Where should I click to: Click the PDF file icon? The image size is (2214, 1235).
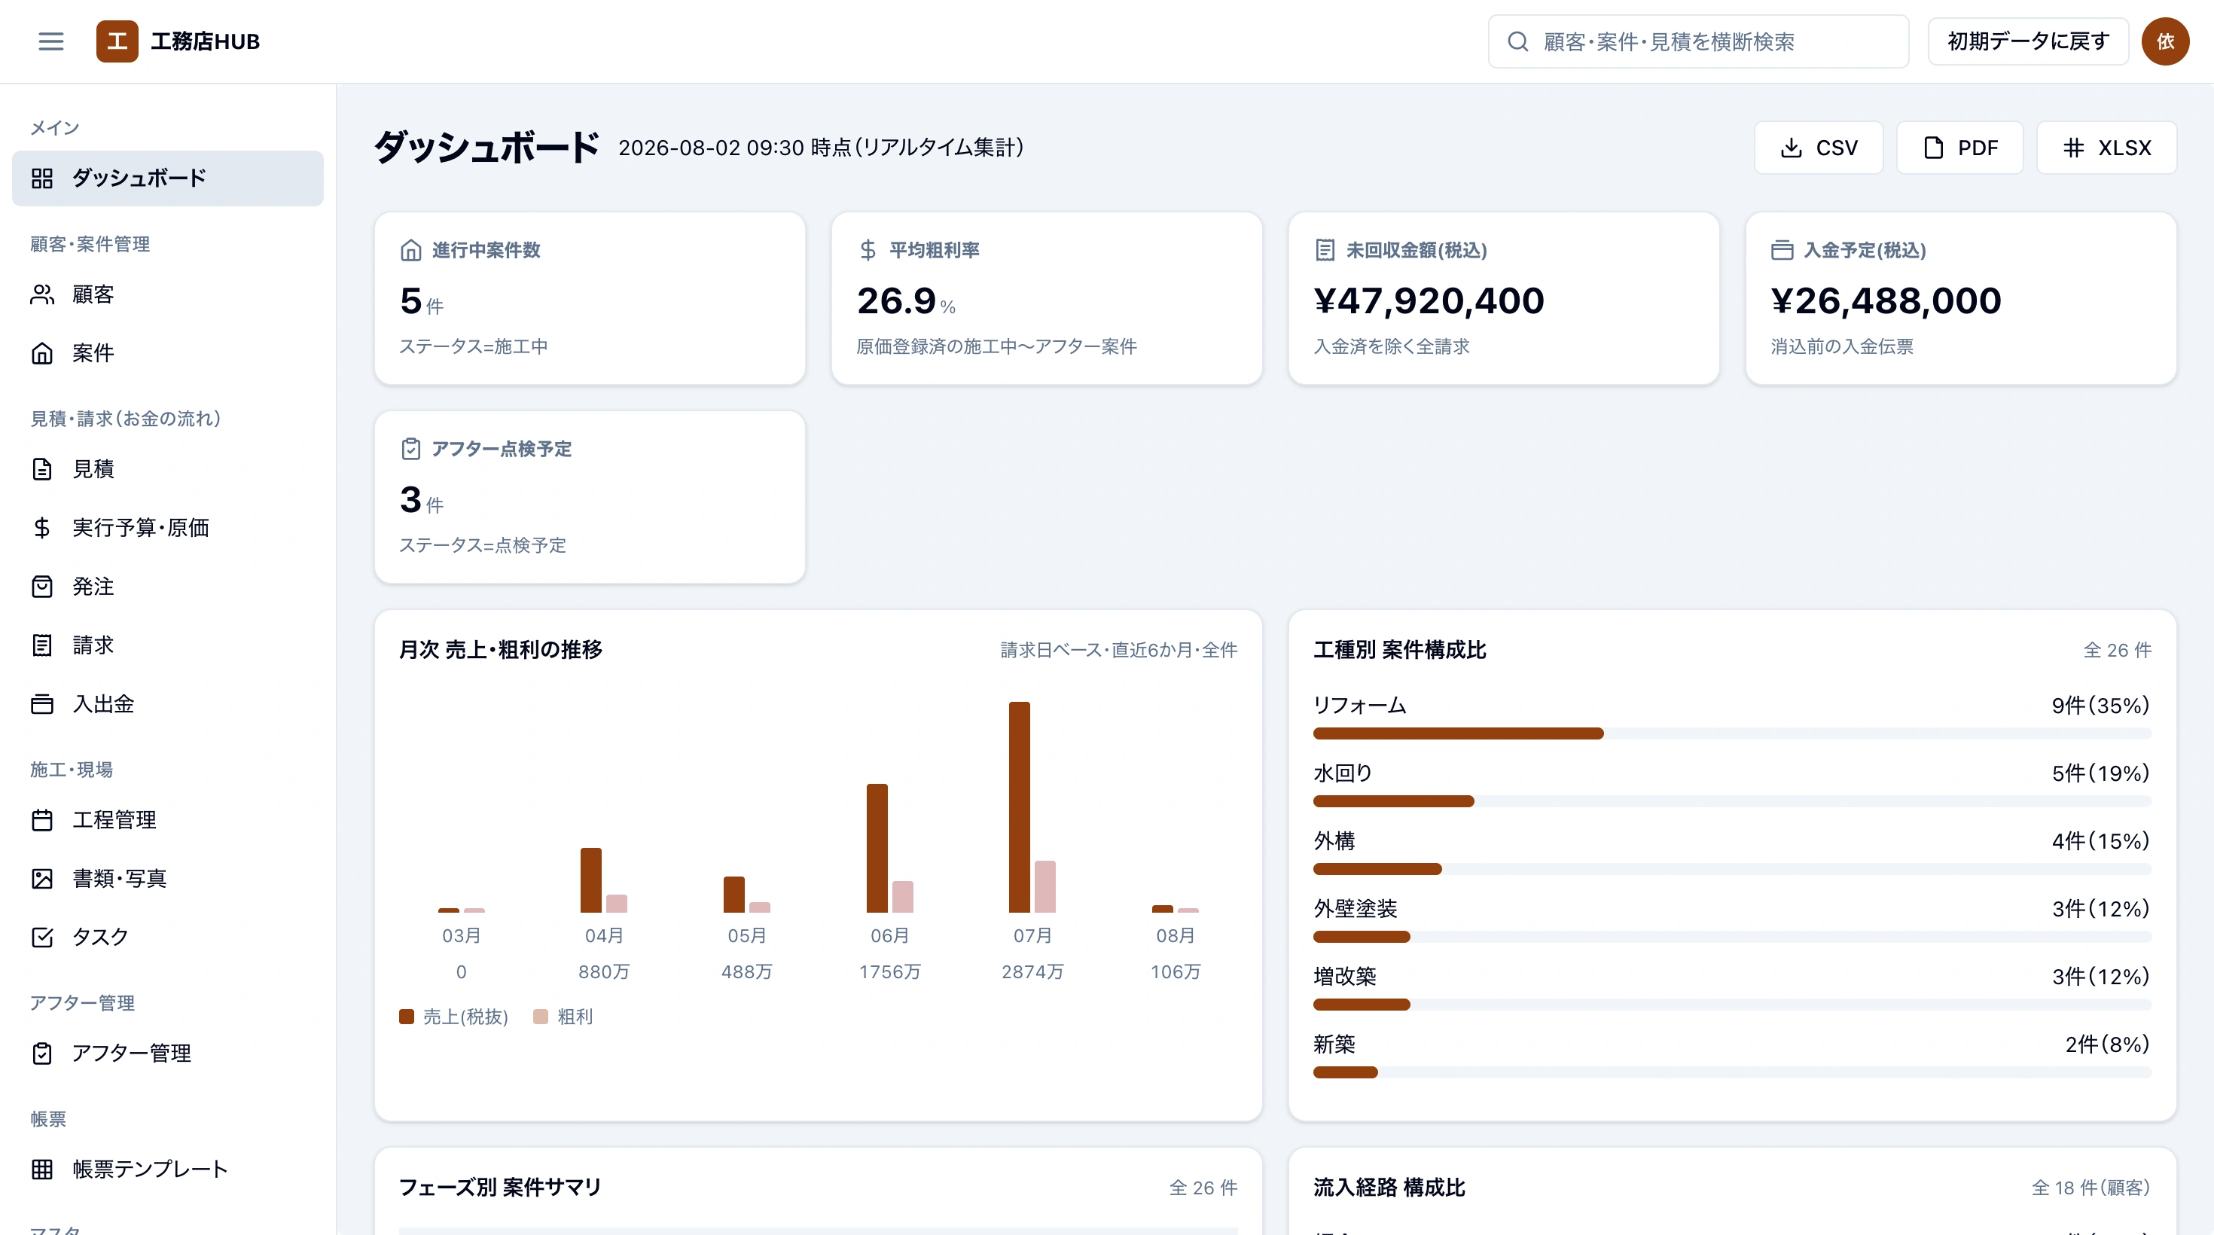coord(1933,148)
